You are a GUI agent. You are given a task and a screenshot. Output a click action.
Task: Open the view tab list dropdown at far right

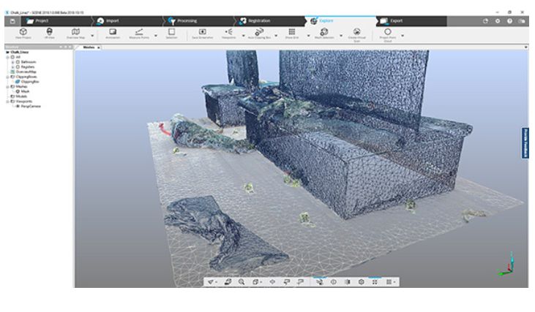coord(525,47)
